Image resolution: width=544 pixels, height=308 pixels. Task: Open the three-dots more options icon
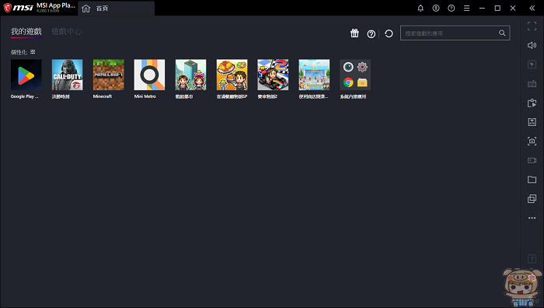pyautogui.click(x=532, y=218)
